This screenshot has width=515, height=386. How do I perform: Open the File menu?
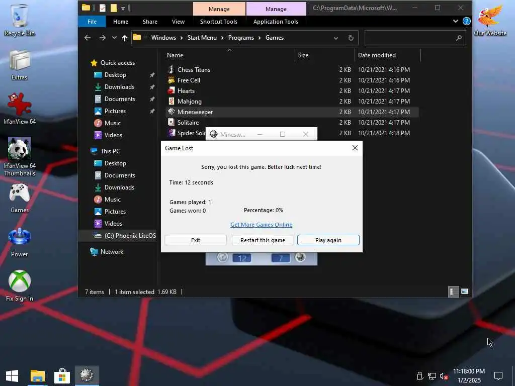(92, 22)
